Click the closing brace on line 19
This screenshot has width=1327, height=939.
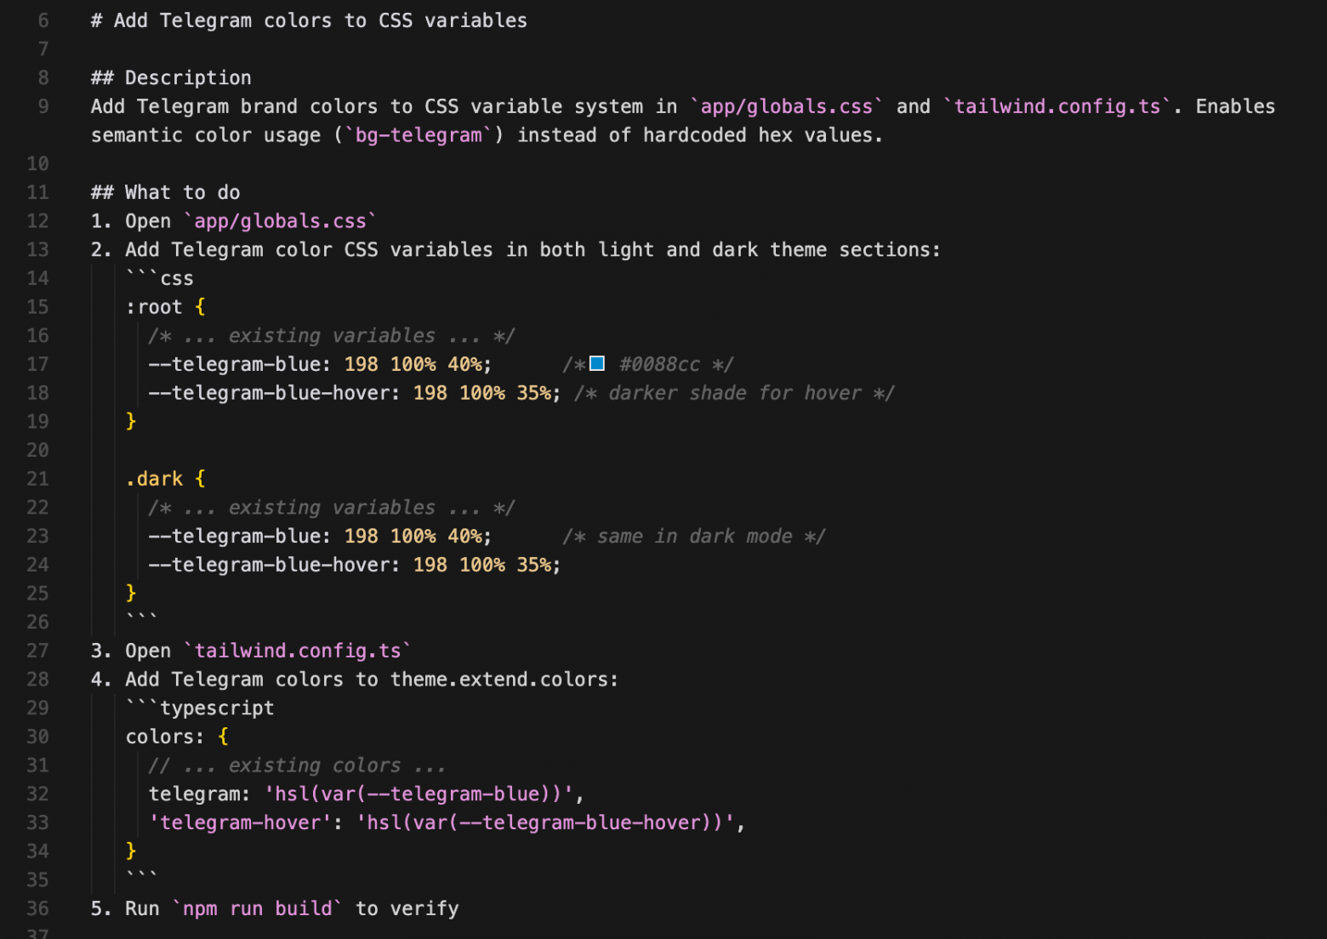[131, 422]
